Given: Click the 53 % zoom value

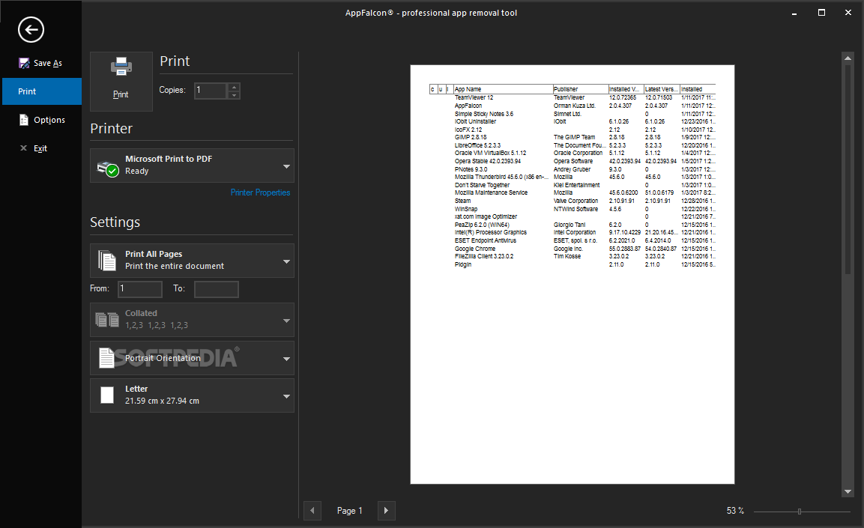Looking at the screenshot, I should (735, 511).
